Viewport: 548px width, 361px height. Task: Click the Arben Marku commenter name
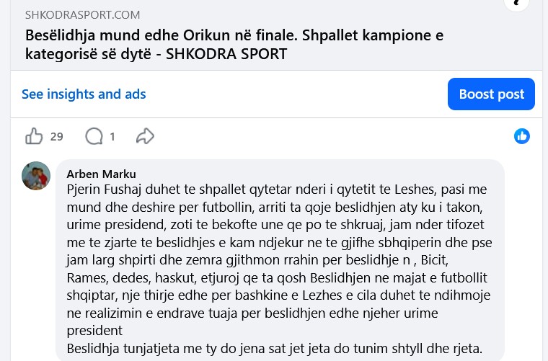point(101,174)
